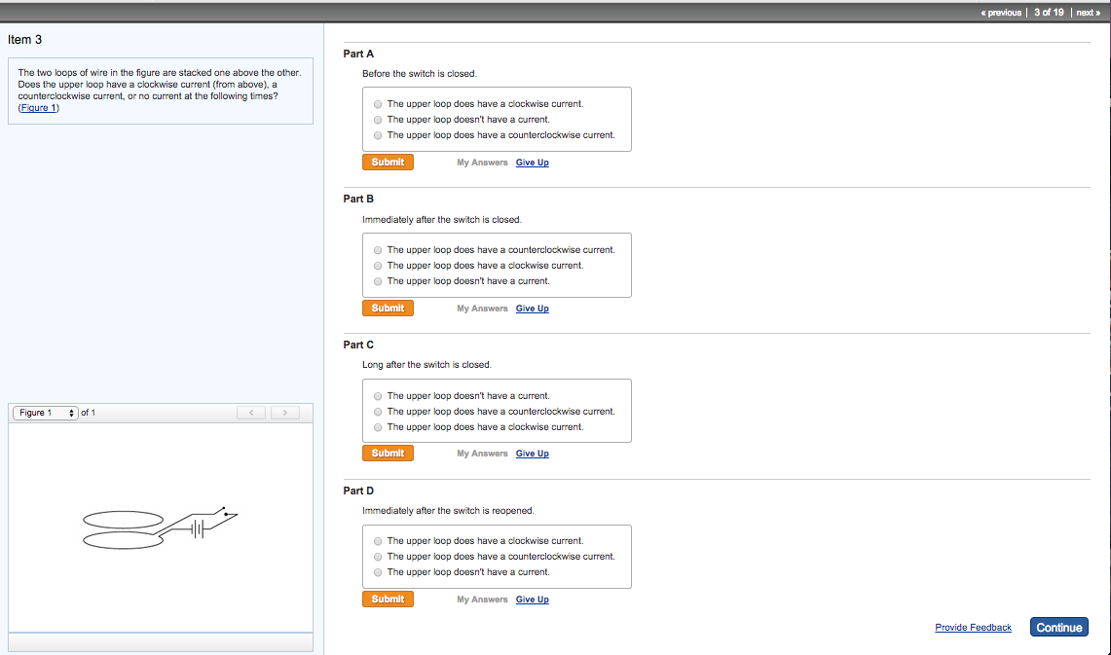
Task: Go to next item link
Action: point(1087,12)
